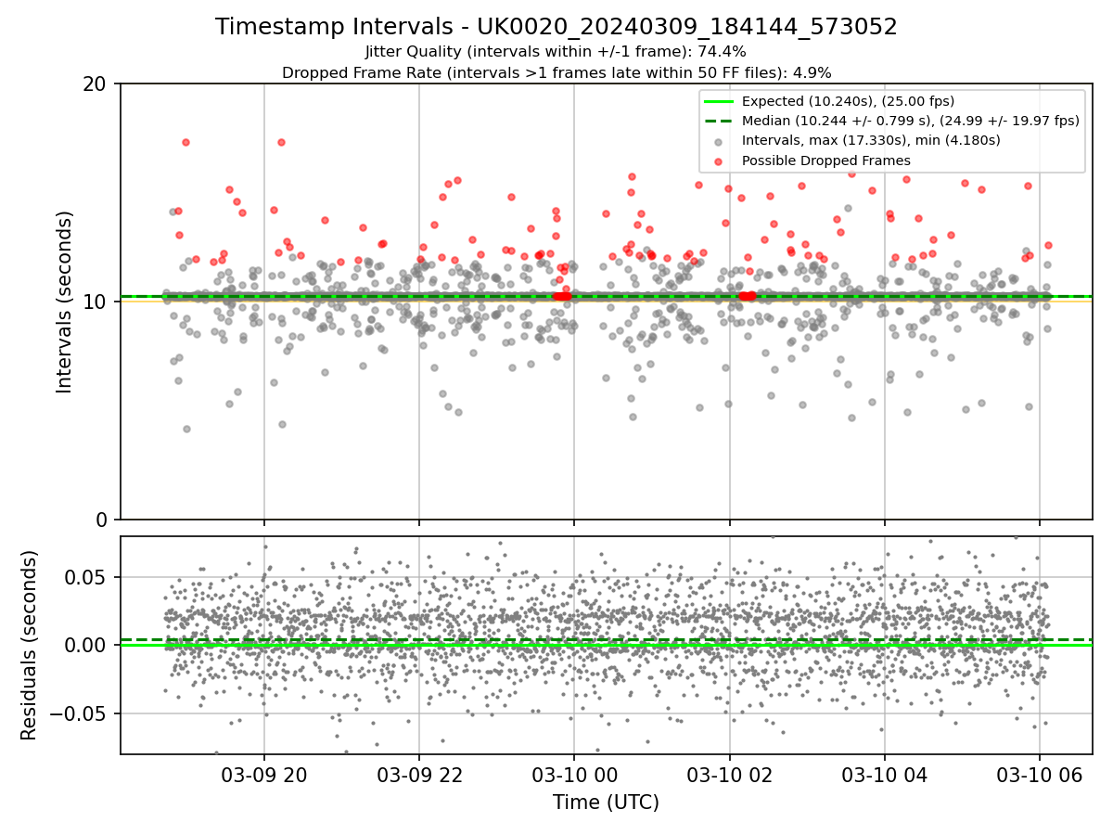
Task: Click the dashed dark green line sample in legend
Action: pyautogui.click(x=719, y=122)
